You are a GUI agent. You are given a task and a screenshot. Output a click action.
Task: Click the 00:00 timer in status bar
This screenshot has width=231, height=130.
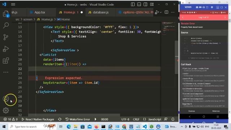click(104, 119)
